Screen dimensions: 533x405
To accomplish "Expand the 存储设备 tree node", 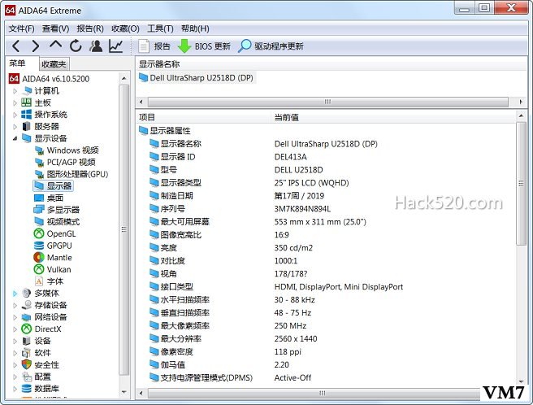I will pos(15,305).
